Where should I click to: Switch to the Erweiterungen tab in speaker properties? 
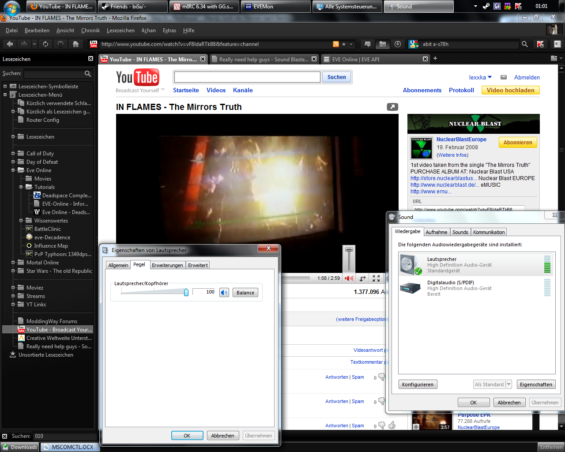167,265
